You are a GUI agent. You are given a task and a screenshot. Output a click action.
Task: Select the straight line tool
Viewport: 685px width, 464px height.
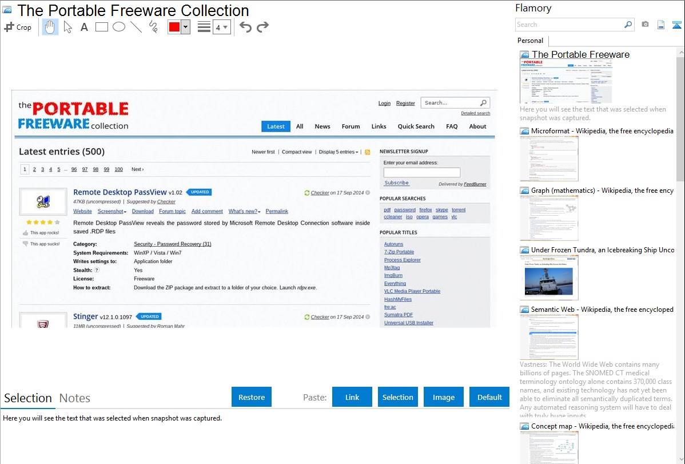(x=136, y=27)
